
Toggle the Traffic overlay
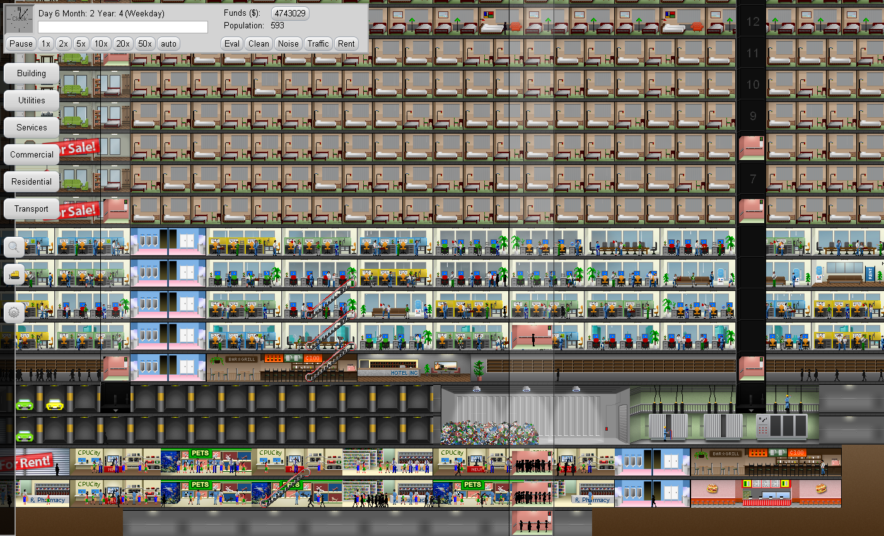(318, 43)
